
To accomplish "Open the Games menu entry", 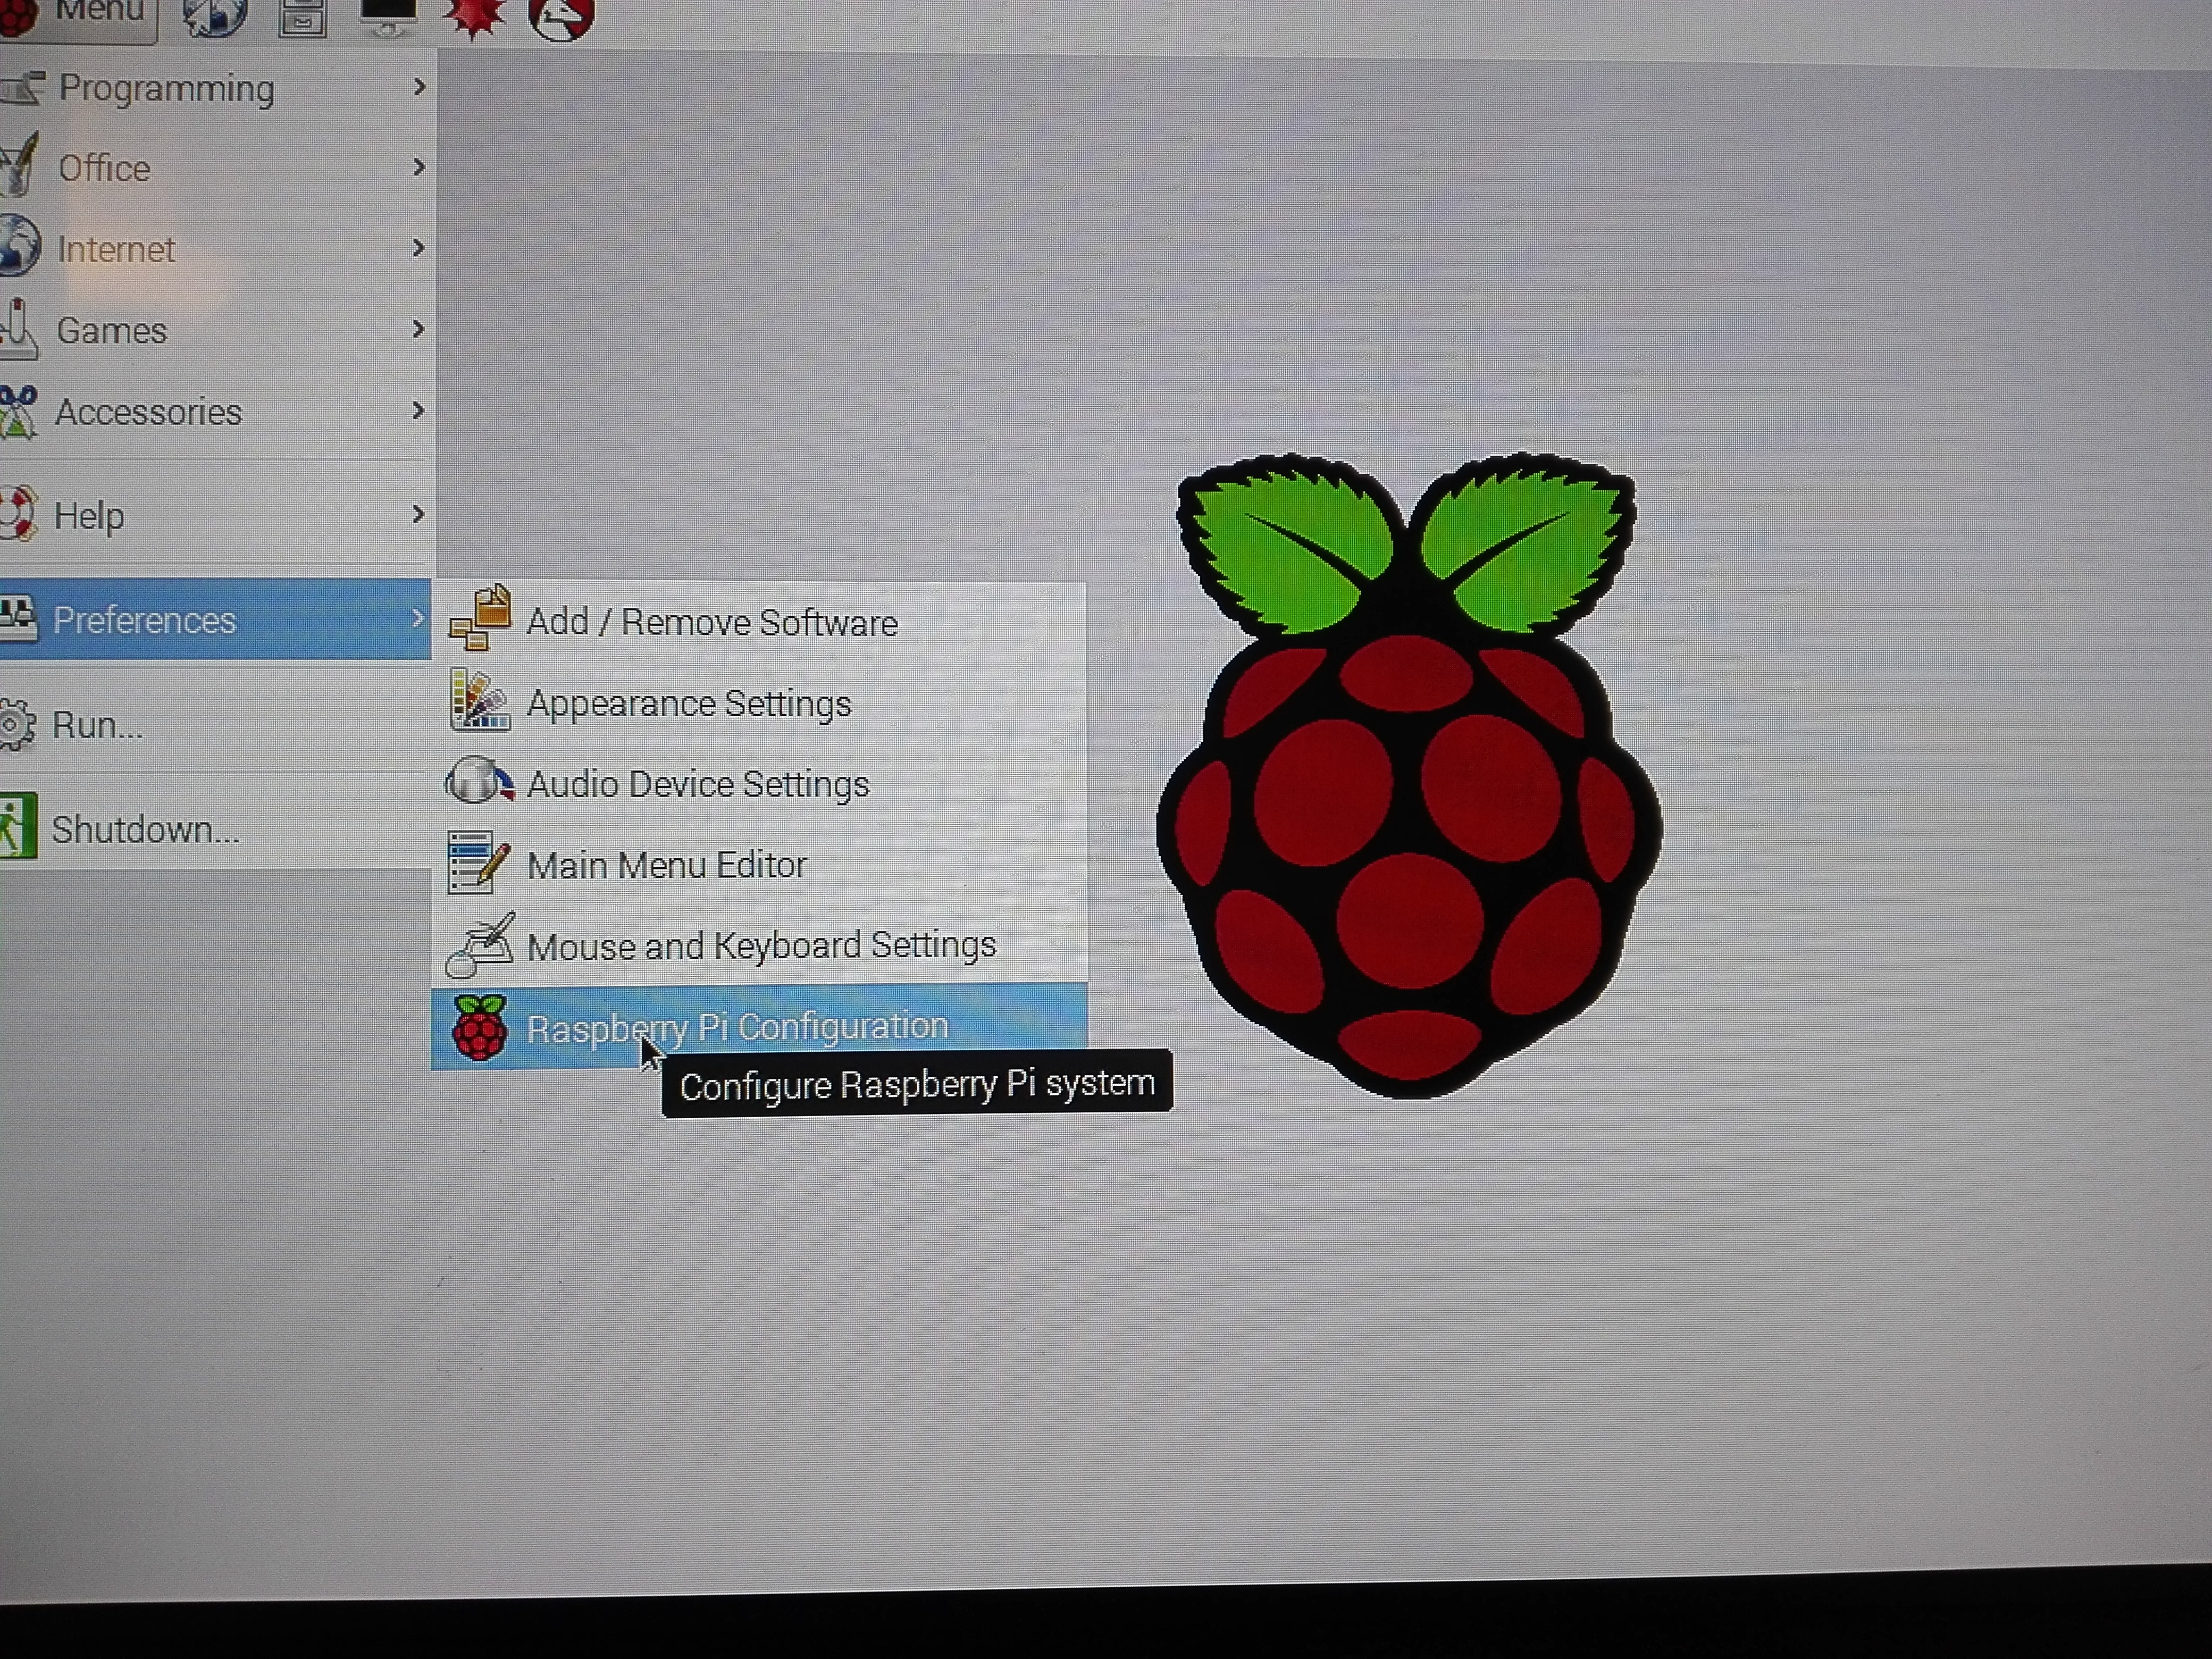I will [216, 329].
